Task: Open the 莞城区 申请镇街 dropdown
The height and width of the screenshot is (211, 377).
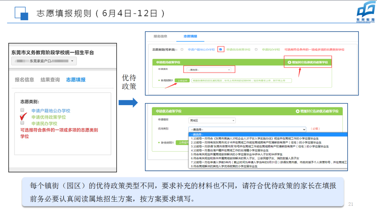Action: point(212,120)
